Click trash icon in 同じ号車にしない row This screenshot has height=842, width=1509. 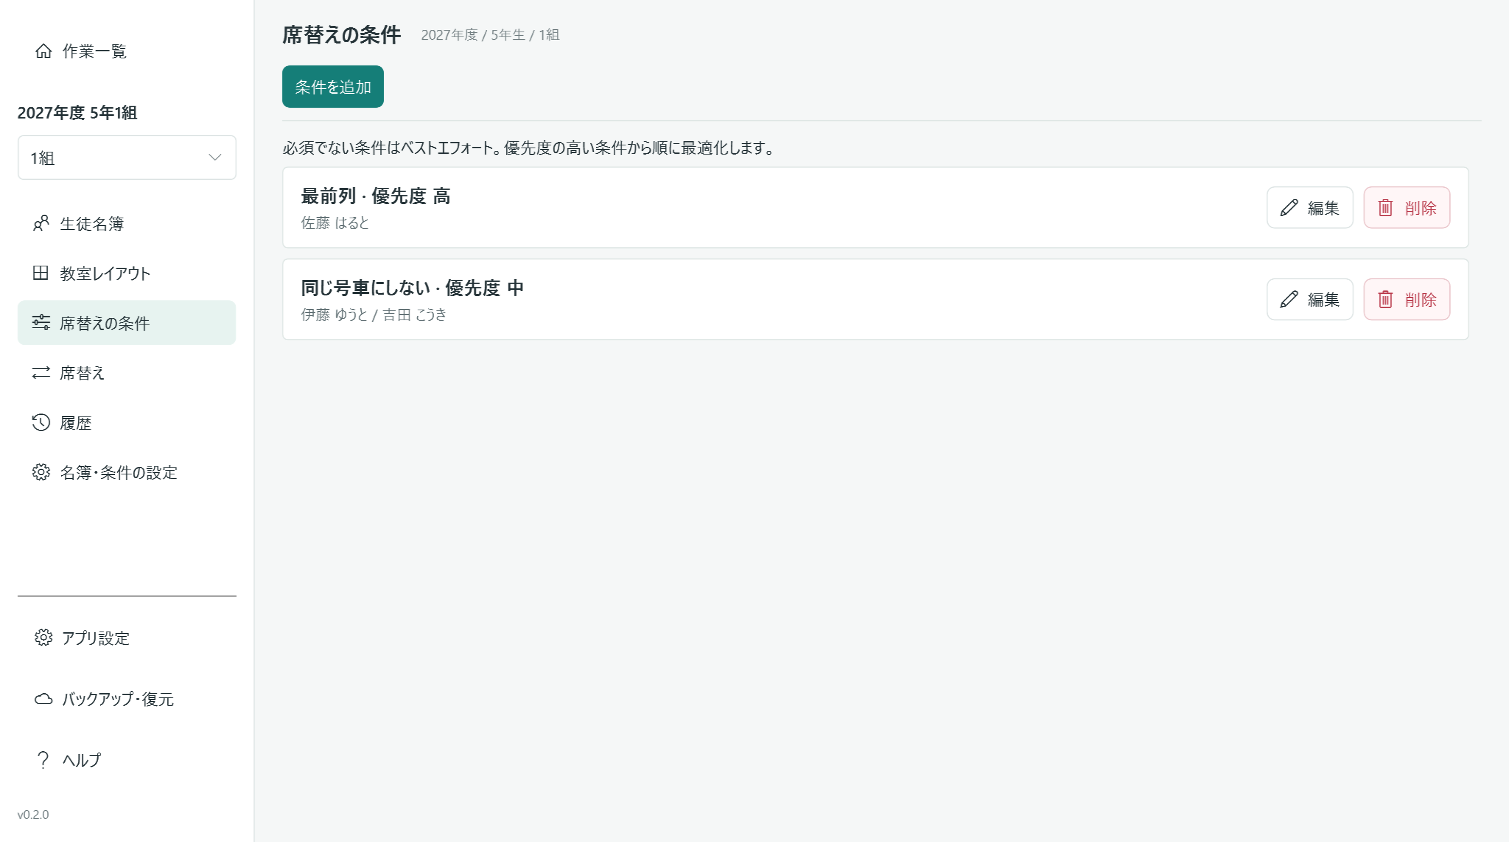click(x=1386, y=300)
